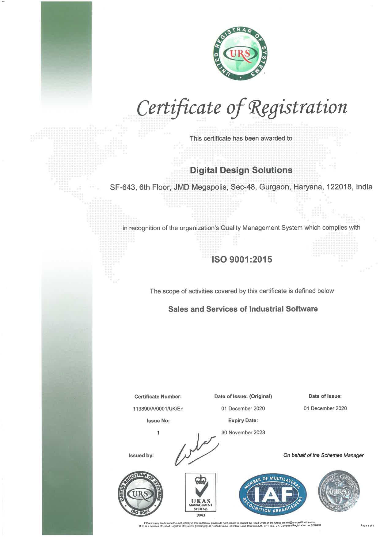
Task: Click the 'ISO 9001:2015' standard text
Action: pyautogui.click(x=242, y=259)
